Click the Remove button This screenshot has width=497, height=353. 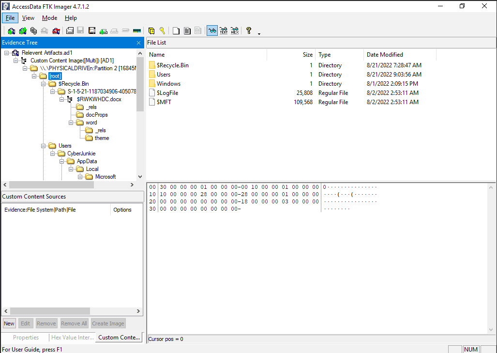coord(46,323)
